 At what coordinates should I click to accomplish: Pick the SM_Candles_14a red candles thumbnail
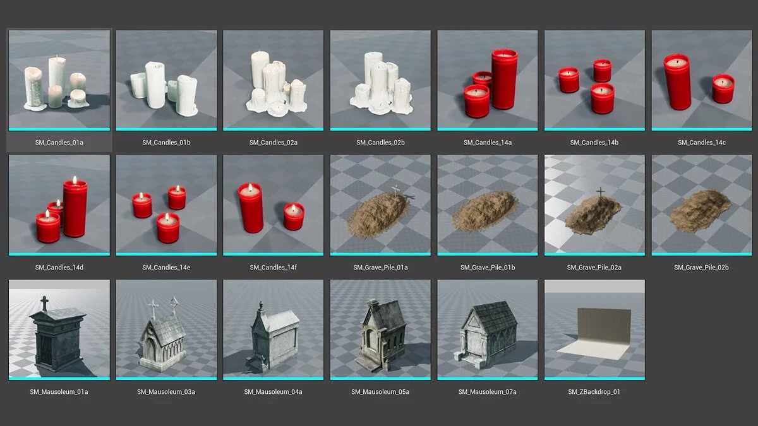[x=488, y=80]
